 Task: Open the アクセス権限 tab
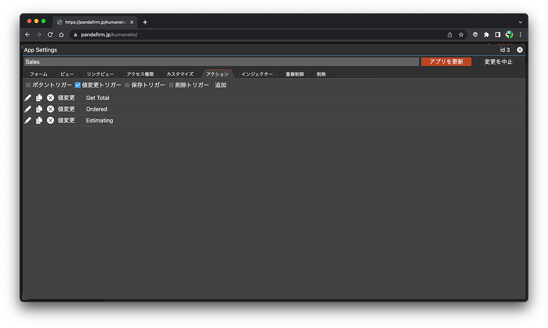click(x=140, y=74)
